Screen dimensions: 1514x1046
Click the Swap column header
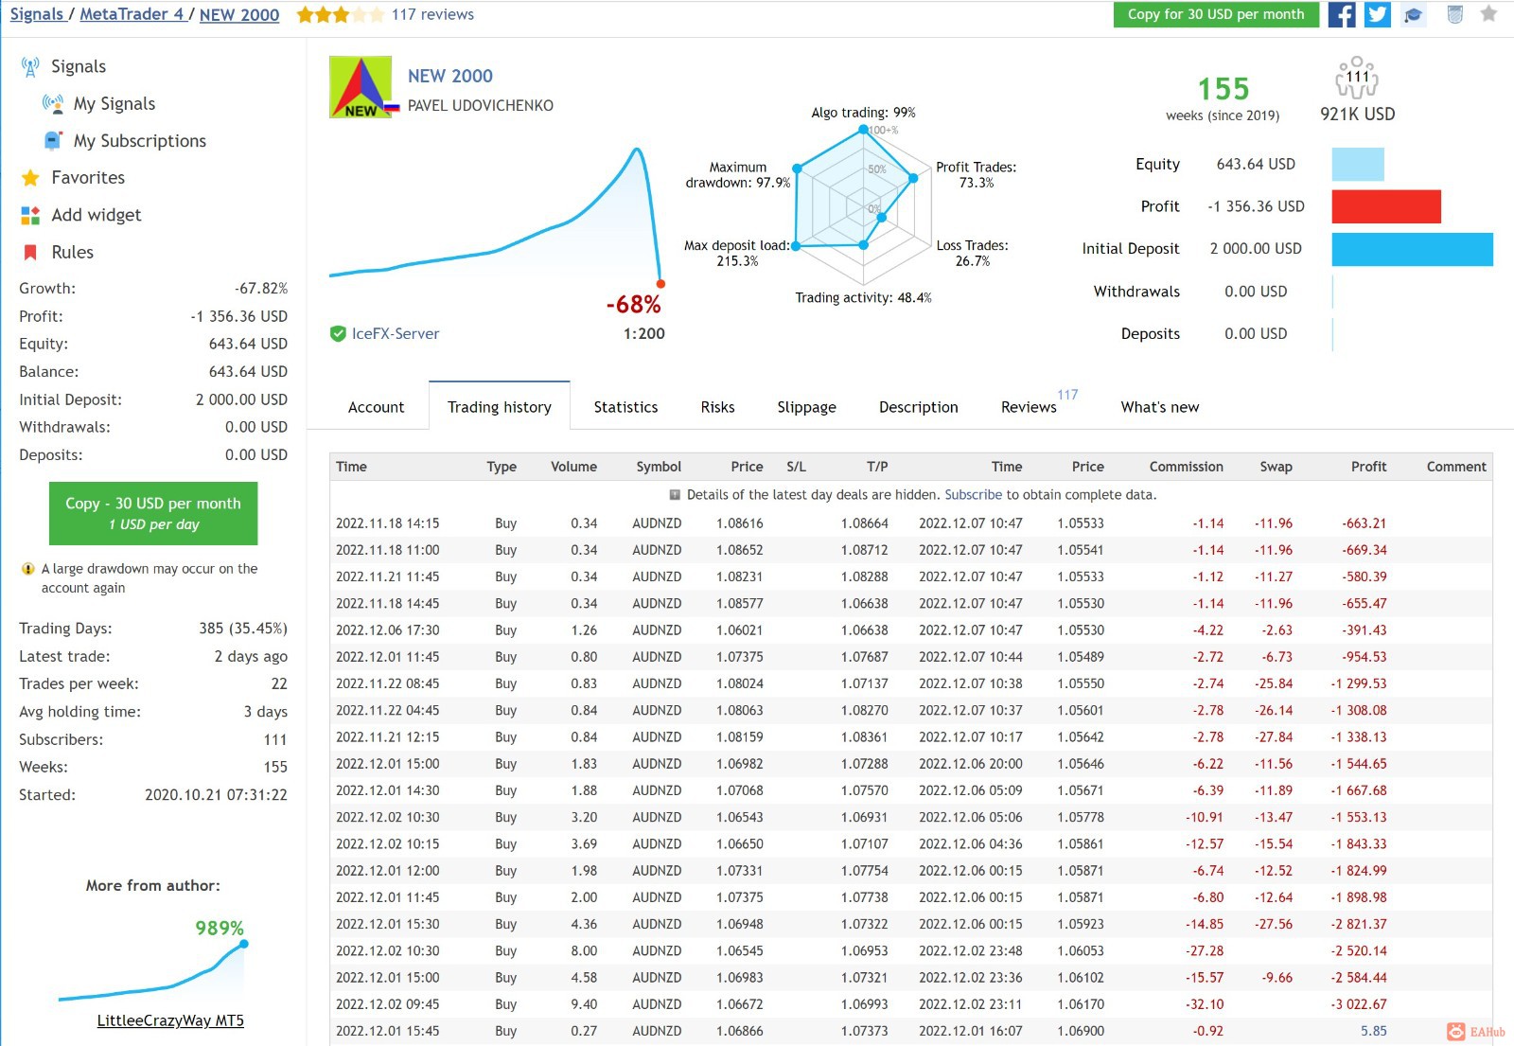pos(1276,467)
